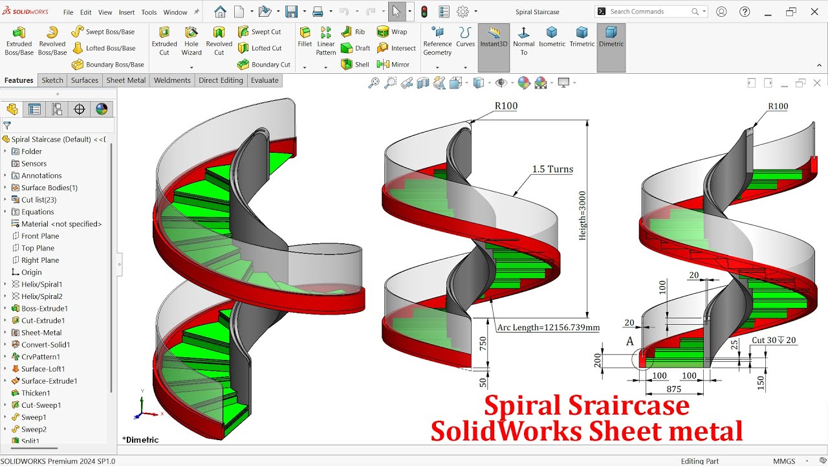The height and width of the screenshot is (466, 828).
Task: Open the ConfigurationManager tab
Action: pyautogui.click(x=57, y=109)
